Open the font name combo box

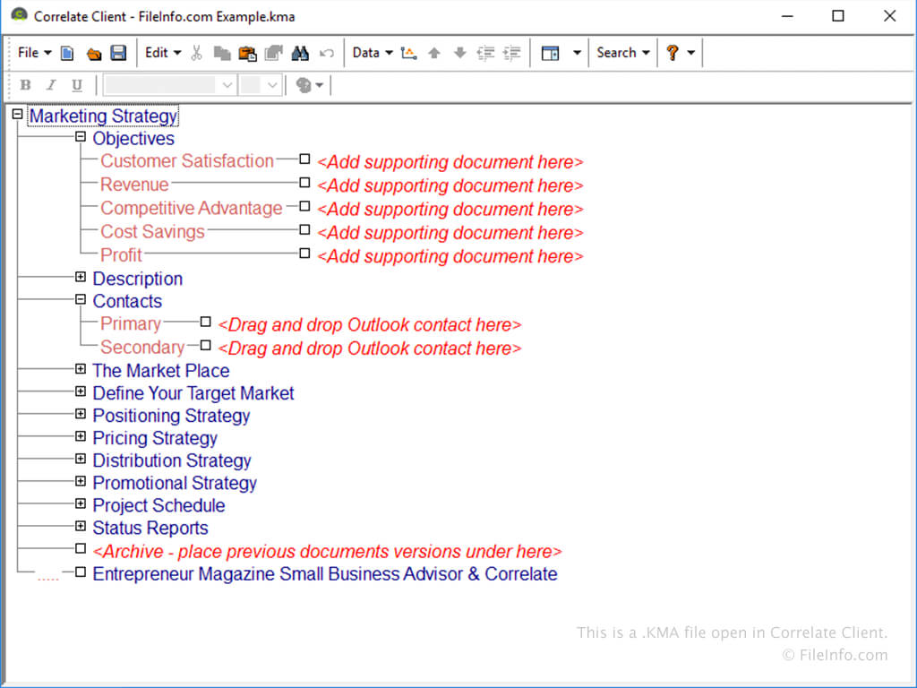pos(169,85)
